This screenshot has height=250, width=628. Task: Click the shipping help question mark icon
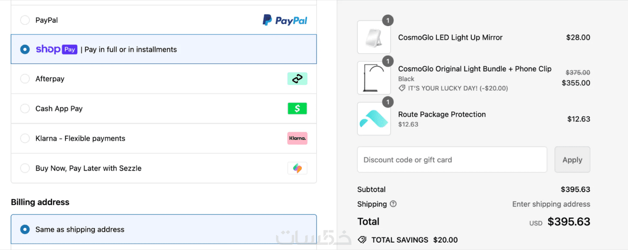tap(393, 204)
